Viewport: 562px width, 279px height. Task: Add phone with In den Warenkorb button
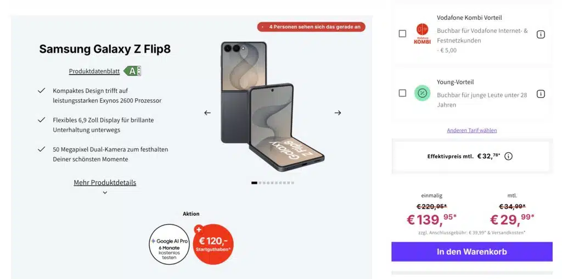tap(471, 252)
